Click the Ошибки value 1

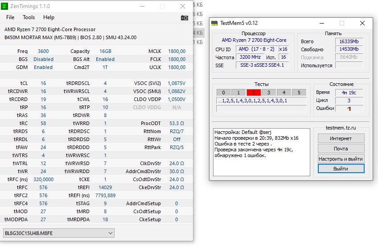349,109
